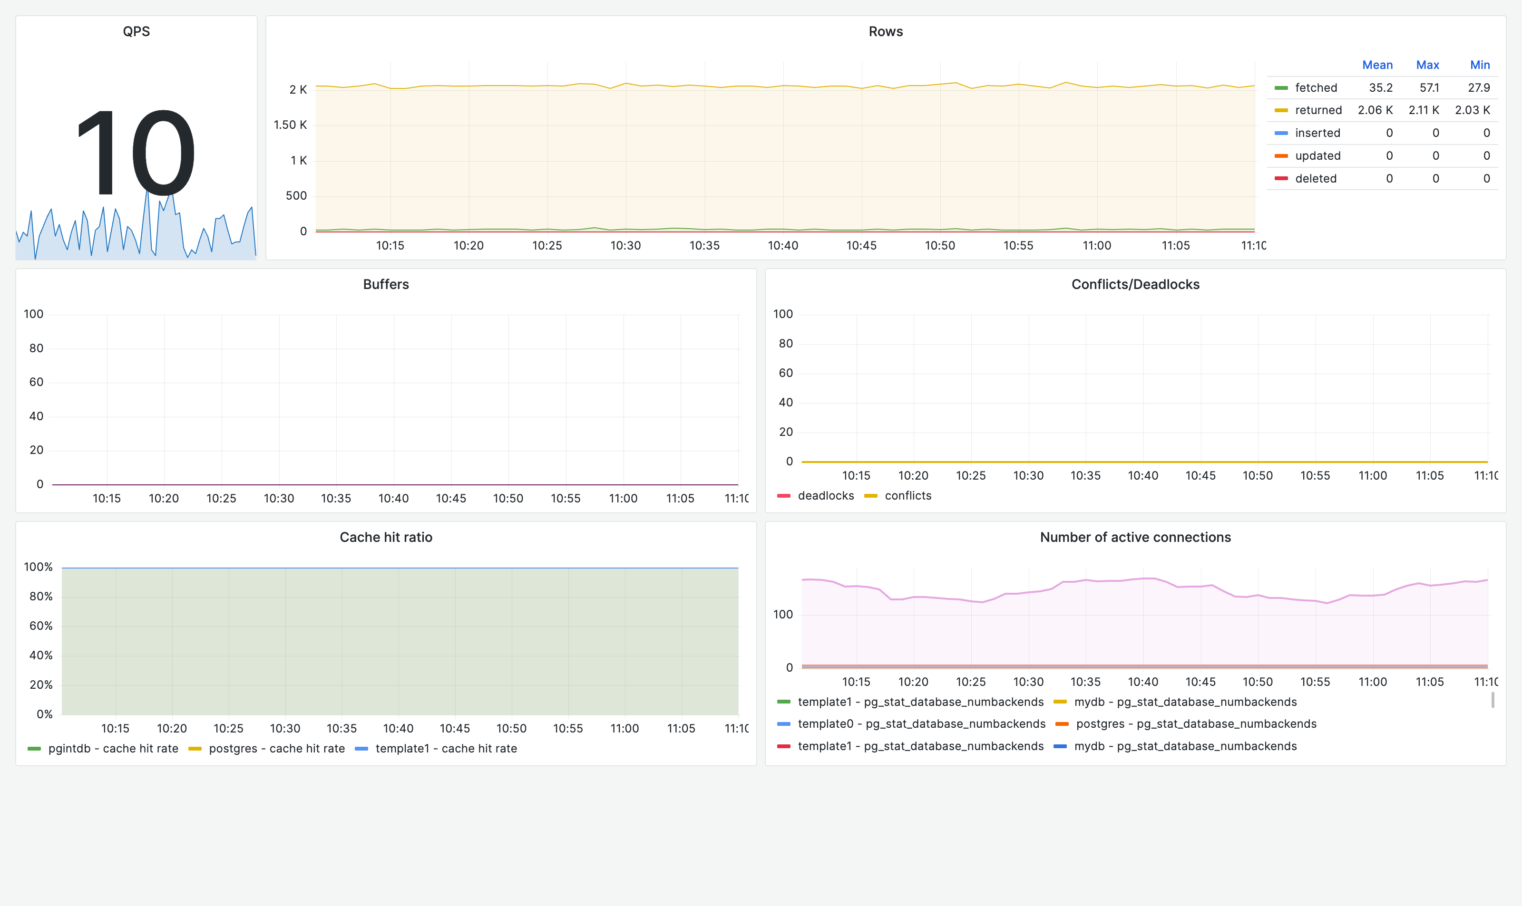The image size is (1522, 906).
Task: Toggle the updated series in Rows legend
Action: point(1318,156)
